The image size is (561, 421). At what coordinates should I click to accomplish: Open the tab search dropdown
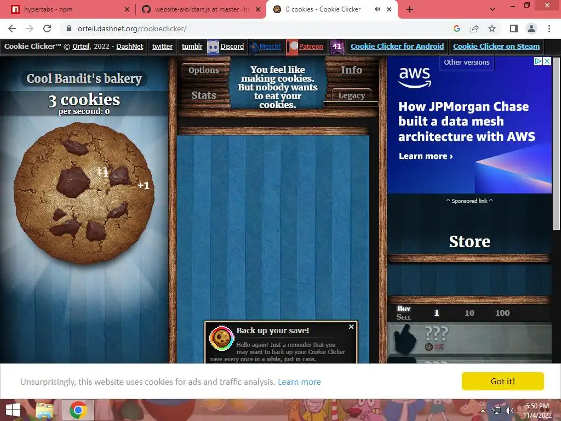pyautogui.click(x=493, y=10)
